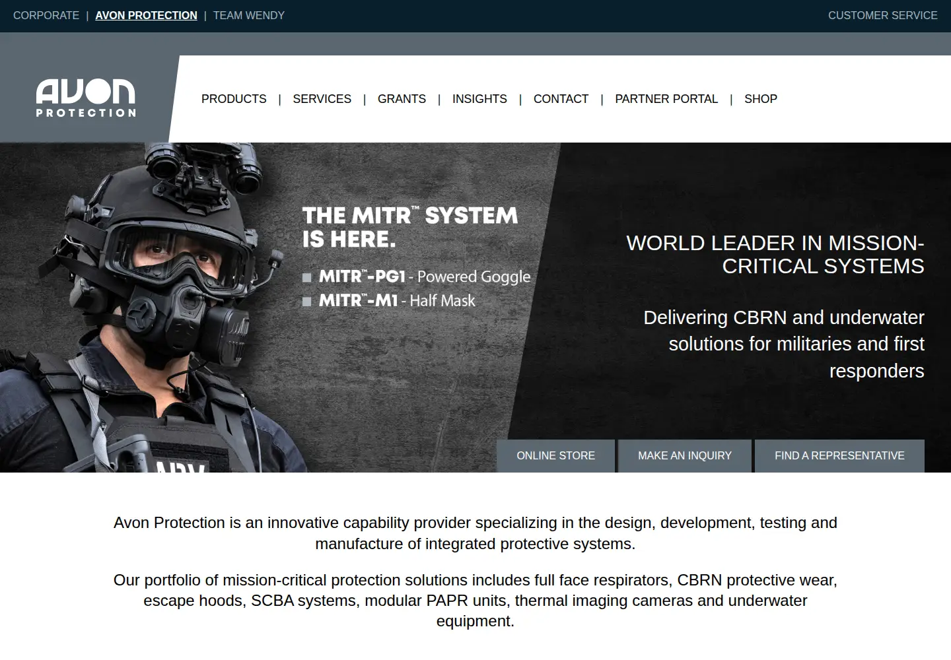Screen dimensions: 951x660
Task: Go to the Team Wendy site
Action: tap(249, 15)
